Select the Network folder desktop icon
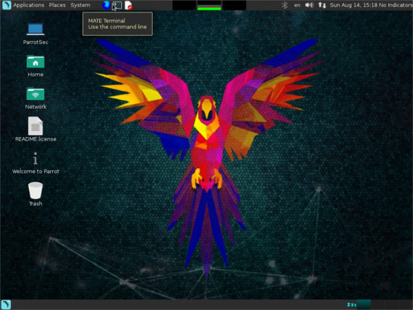This screenshot has height=310, width=413. (35, 98)
